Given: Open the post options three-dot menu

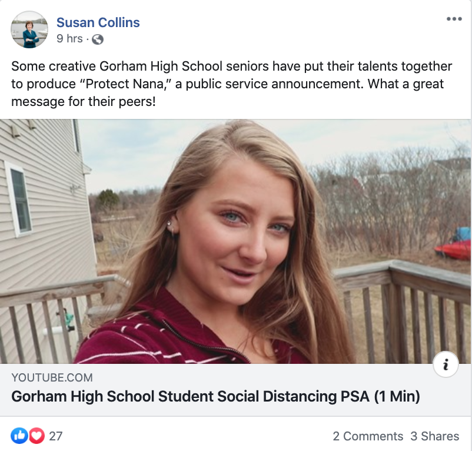Looking at the screenshot, I should point(454,19).
